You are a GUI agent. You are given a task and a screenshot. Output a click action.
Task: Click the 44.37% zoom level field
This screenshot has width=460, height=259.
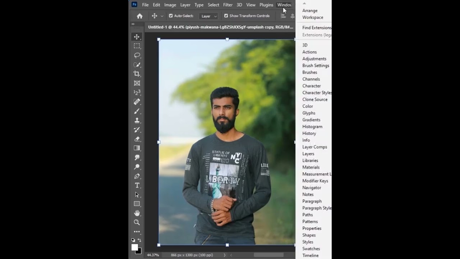pyautogui.click(x=152, y=255)
